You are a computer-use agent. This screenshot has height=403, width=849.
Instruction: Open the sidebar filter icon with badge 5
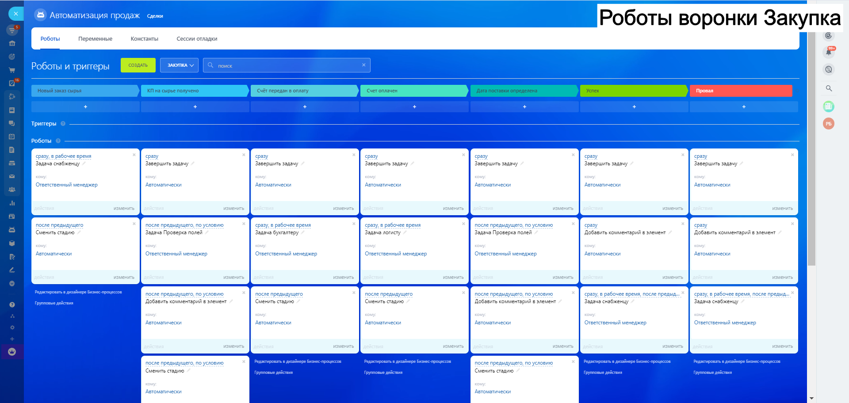[x=12, y=30]
